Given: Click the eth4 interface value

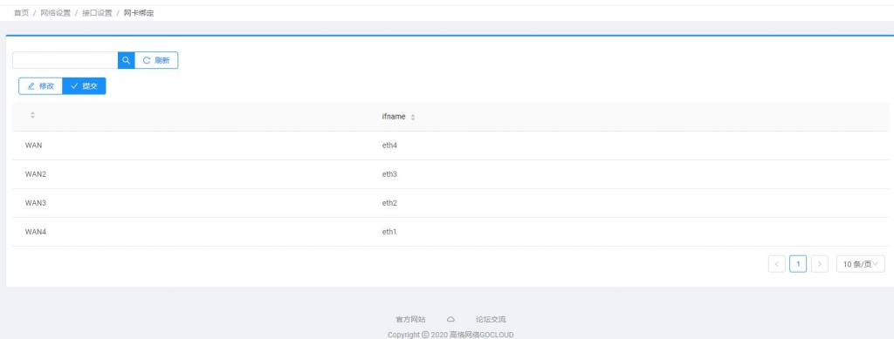Looking at the screenshot, I should [389, 146].
